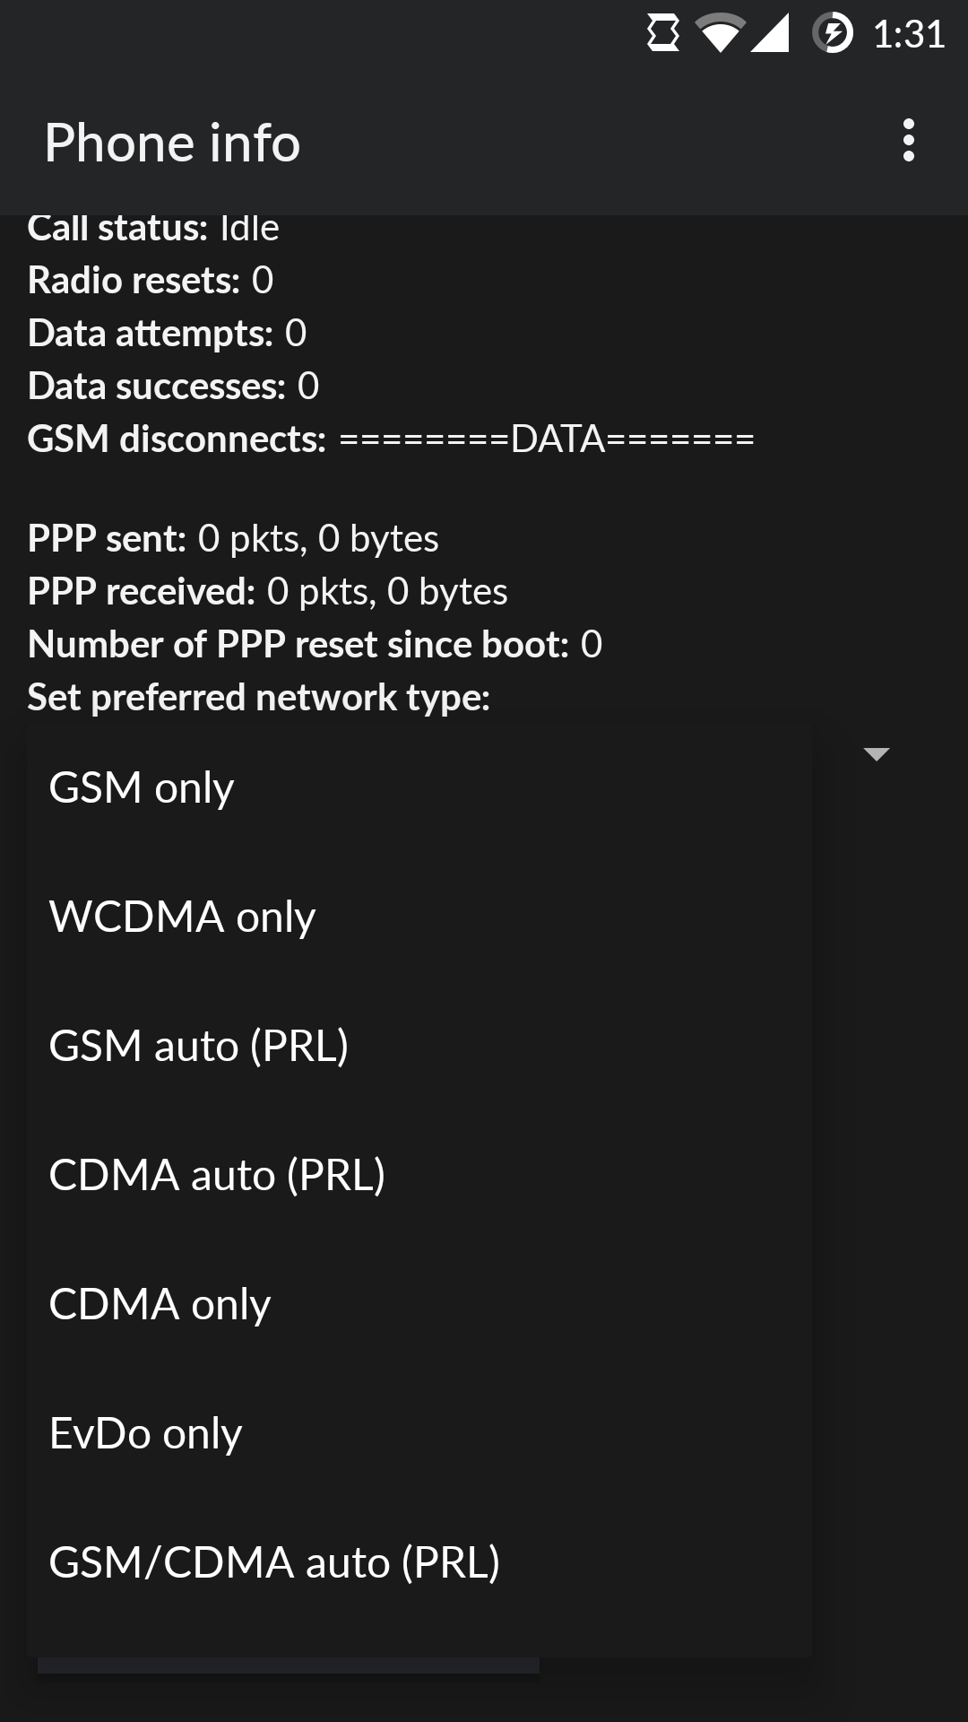Viewport: 968px width, 1722px height.
Task: Collapse the network type dropdown arrow
Action: [x=876, y=754]
